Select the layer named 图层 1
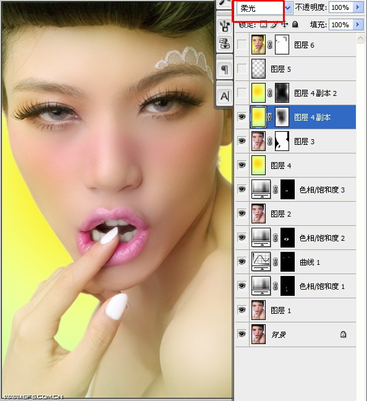The height and width of the screenshot is (401, 367). pos(281,311)
